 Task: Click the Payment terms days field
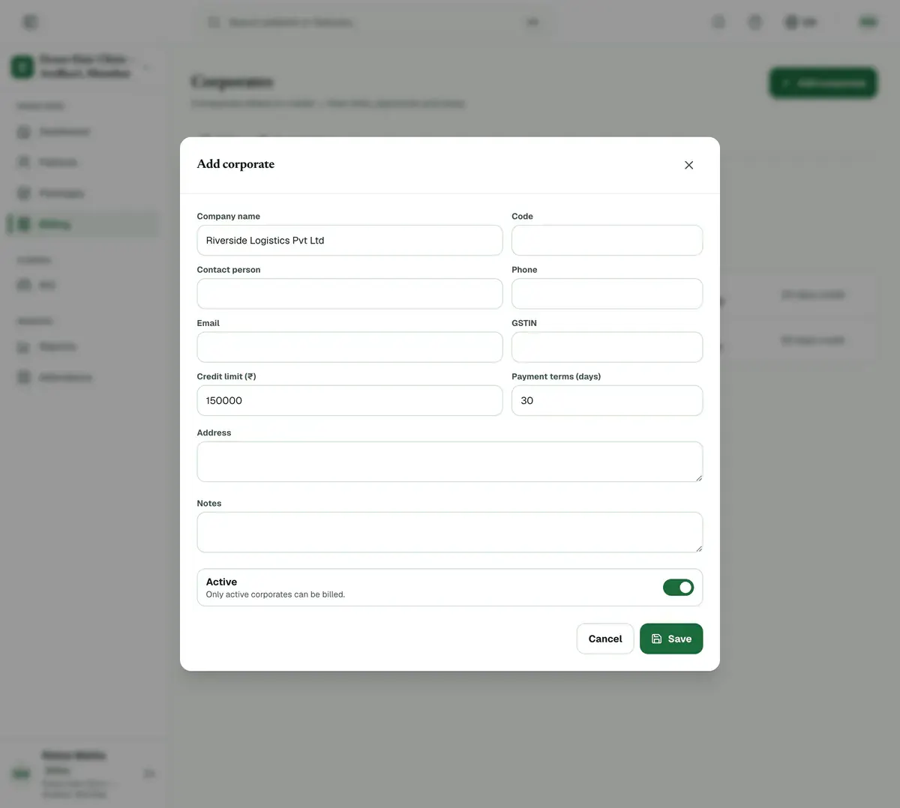click(607, 400)
